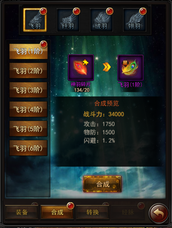Open the dimmed 经脉 bottom tab
The image size is (172, 228).
128,212
